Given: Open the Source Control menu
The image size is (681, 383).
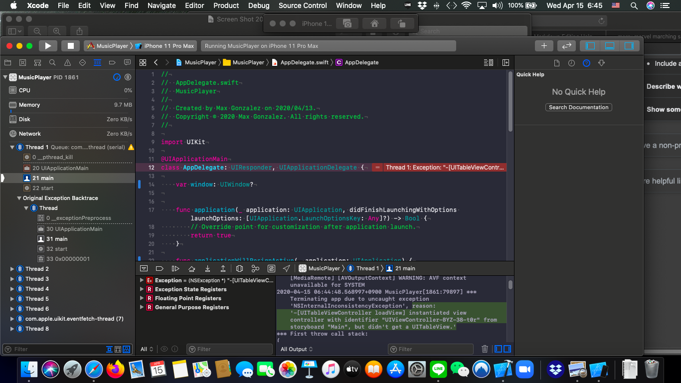Looking at the screenshot, I should point(303,5).
